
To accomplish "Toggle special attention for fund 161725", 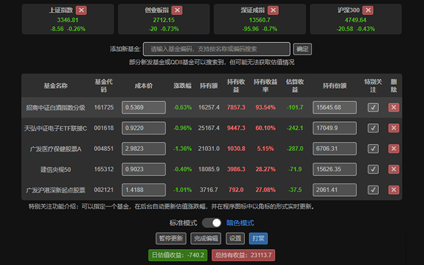I will pyautogui.click(x=373, y=107).
